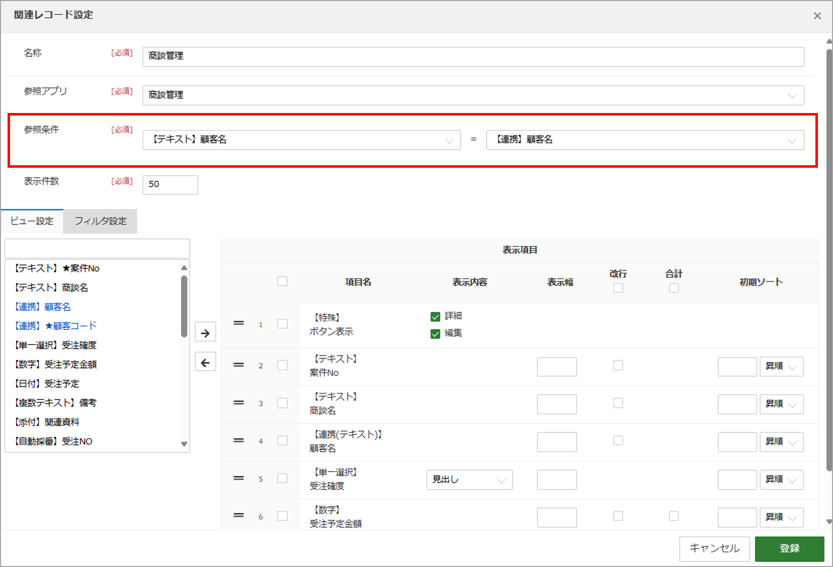
Task: Open the 昇順 sort dropdown for 案件No
Action: click(x=781, y=367)
